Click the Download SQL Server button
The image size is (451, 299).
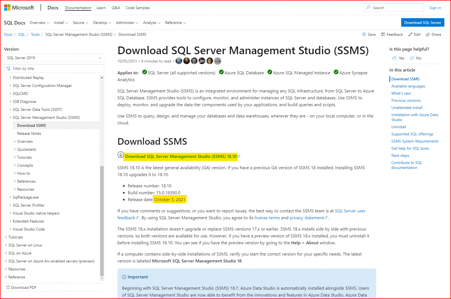click(423, 23)
